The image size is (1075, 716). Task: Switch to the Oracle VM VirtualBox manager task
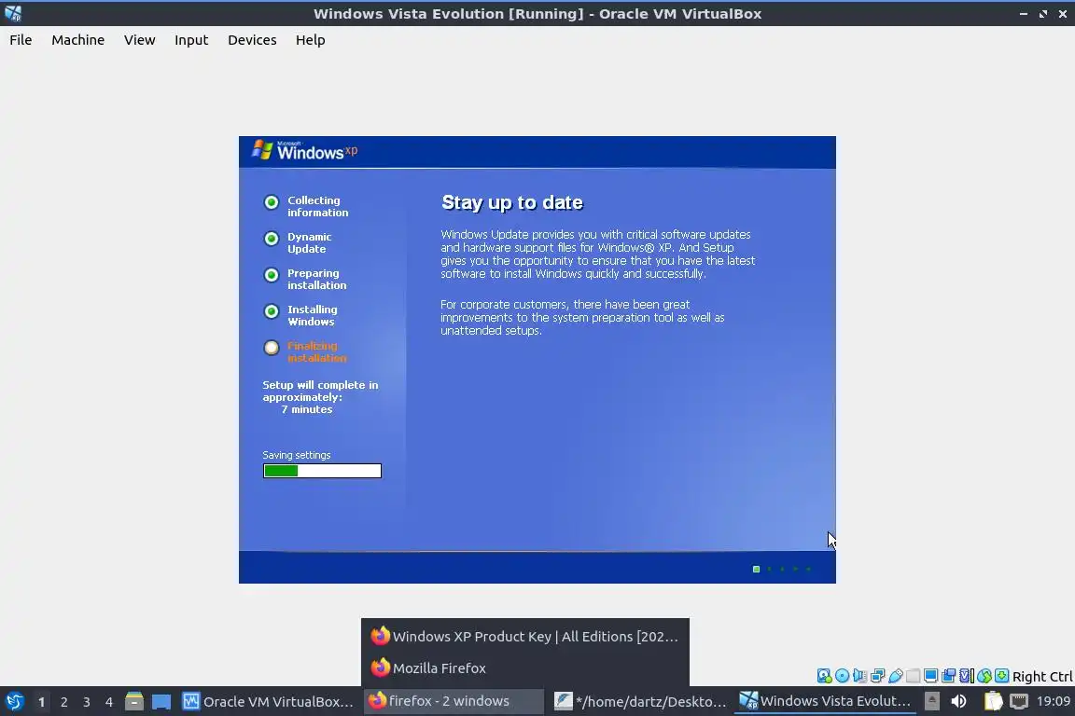tap(268, 701)
